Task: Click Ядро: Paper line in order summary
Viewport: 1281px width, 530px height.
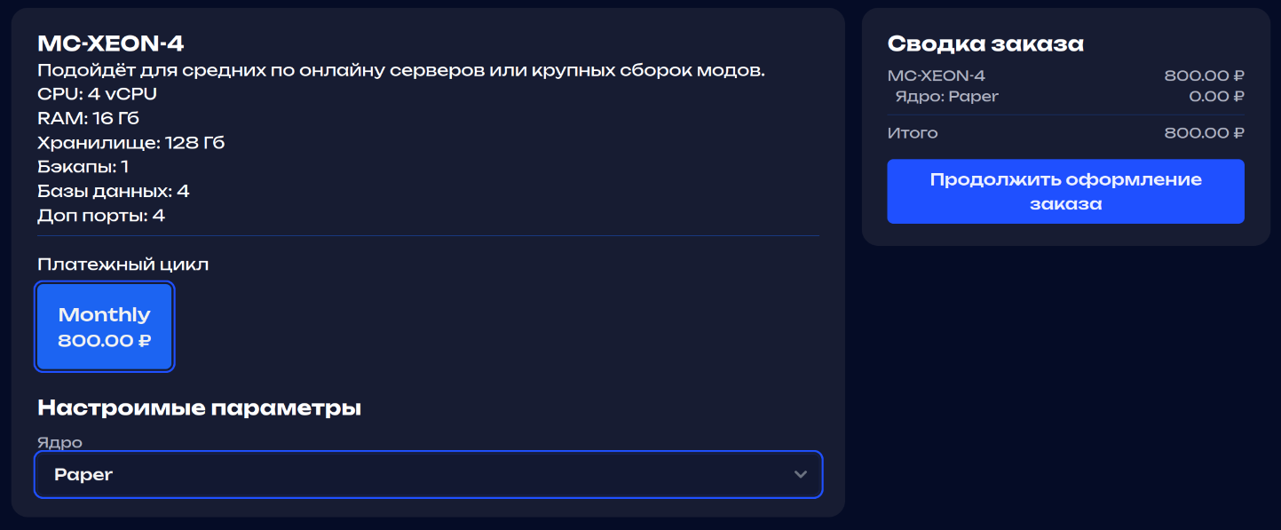Action: [946, 97]
